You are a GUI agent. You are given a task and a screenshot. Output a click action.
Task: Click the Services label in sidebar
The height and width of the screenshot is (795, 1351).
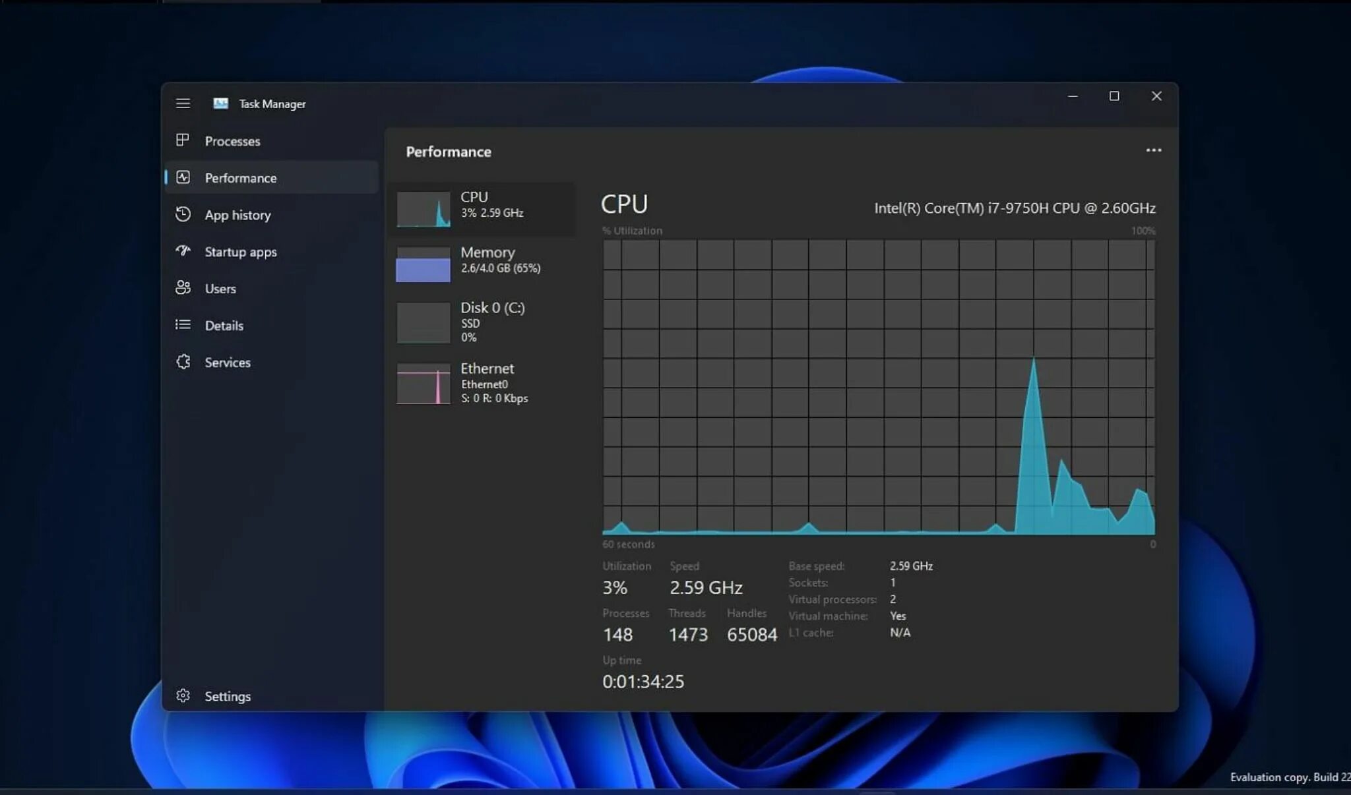(228, 362)
